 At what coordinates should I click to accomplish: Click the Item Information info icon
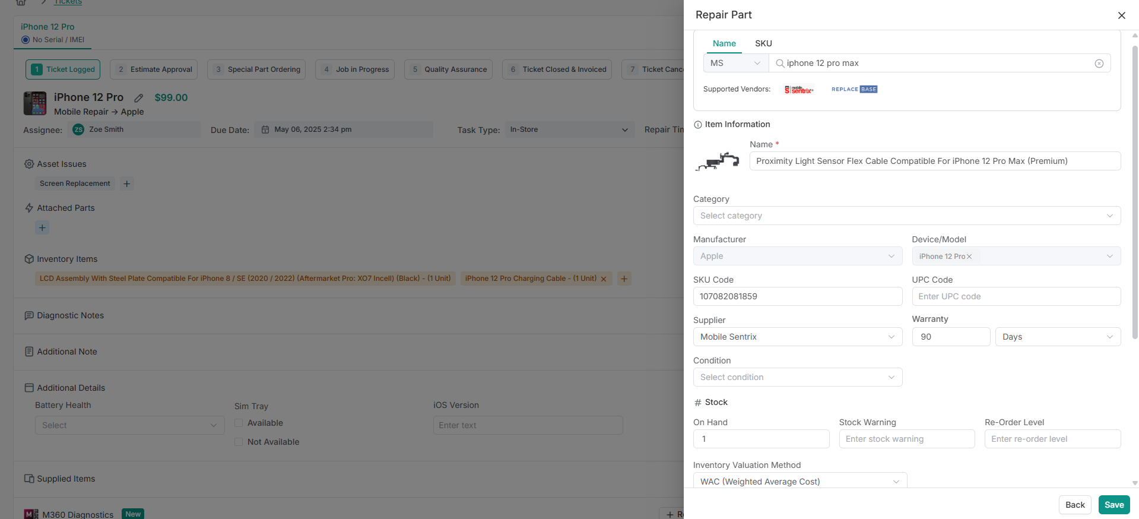tap(698, 125)
